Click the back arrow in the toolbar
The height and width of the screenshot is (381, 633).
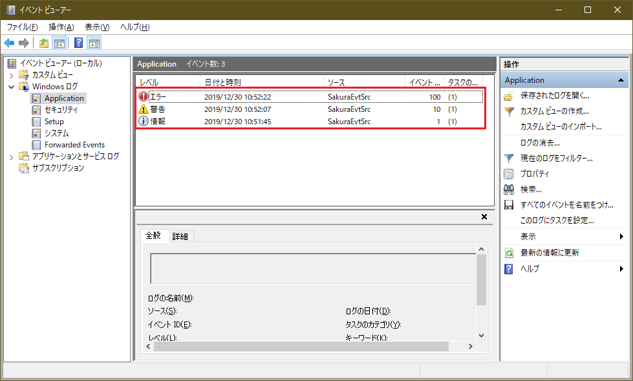point(9,43)
